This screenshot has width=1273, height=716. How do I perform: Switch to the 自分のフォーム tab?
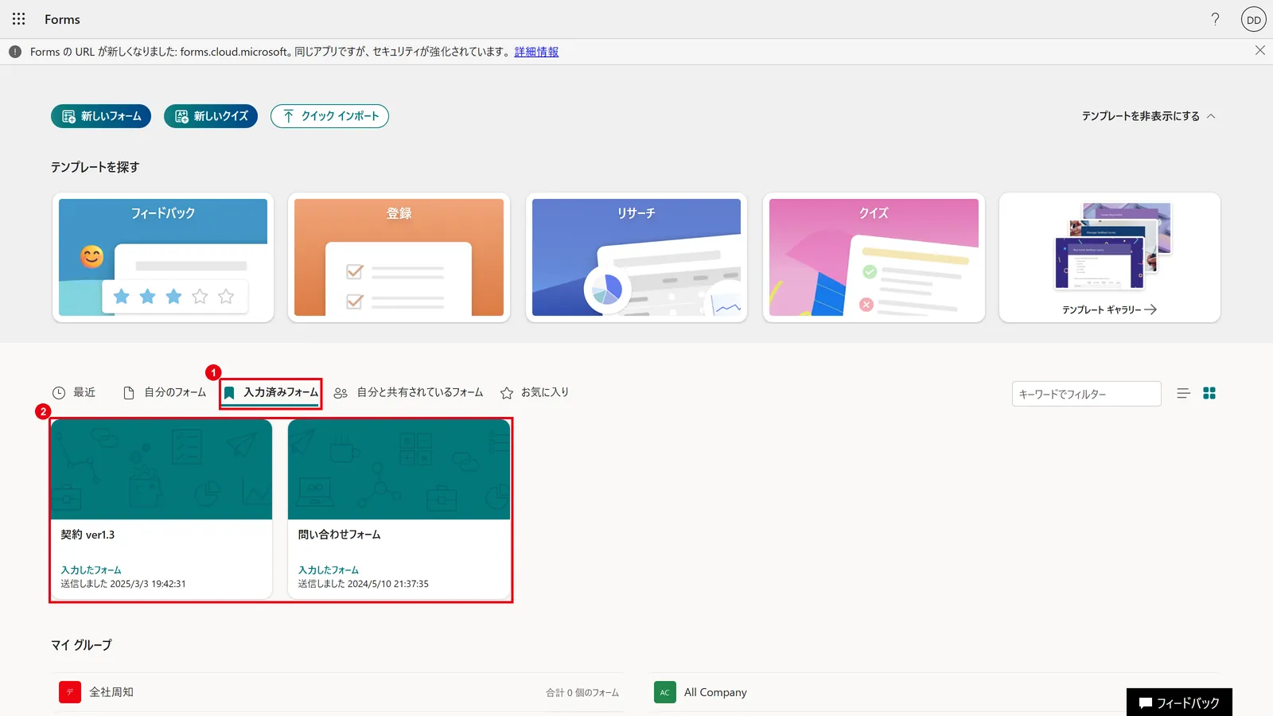[x=165, y=392]
